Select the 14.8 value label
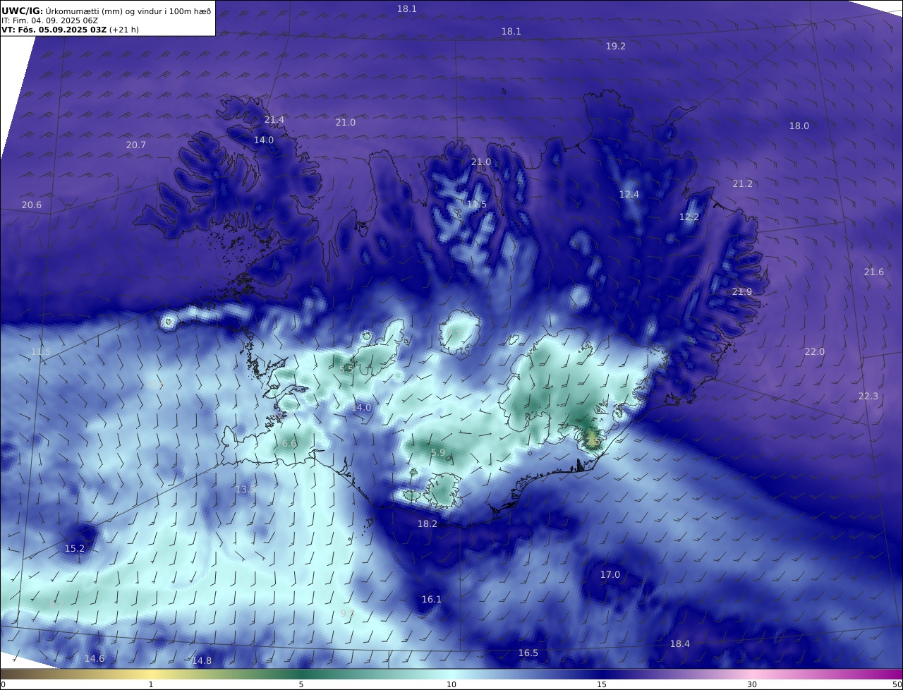Image resolution: width=903 pixels, height=690 pixels. pyautogui.click(x=202, y=661)
